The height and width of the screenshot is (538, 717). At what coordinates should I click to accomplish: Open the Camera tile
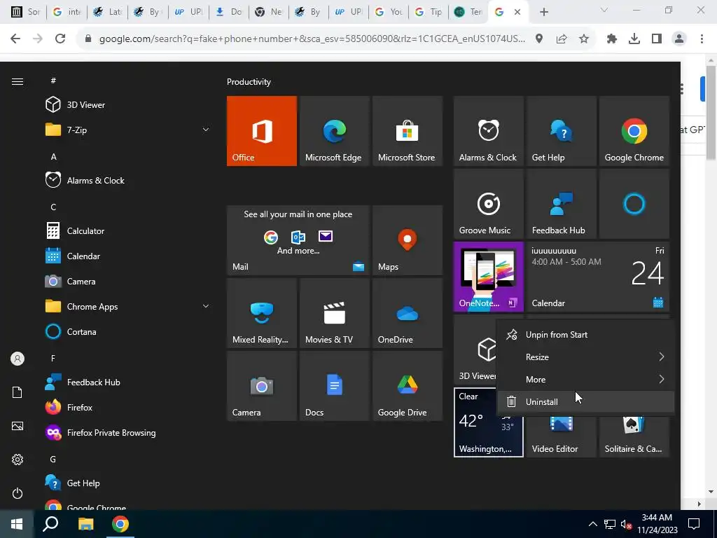point(262,386)
